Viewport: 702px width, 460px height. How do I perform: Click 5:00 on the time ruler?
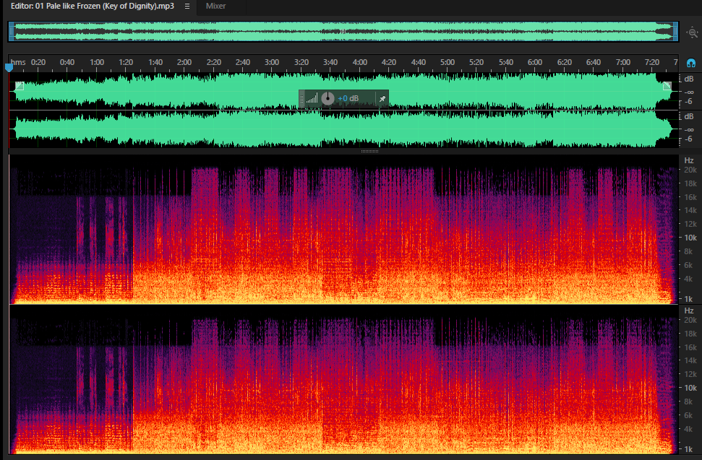pos(448,62)
